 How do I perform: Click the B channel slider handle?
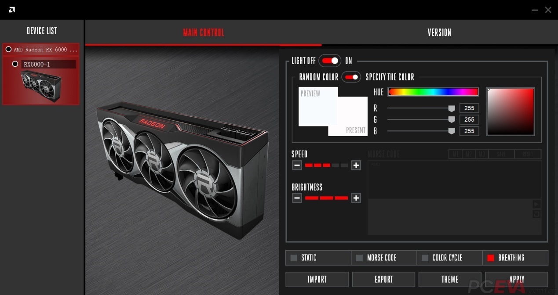click(451, 131)
